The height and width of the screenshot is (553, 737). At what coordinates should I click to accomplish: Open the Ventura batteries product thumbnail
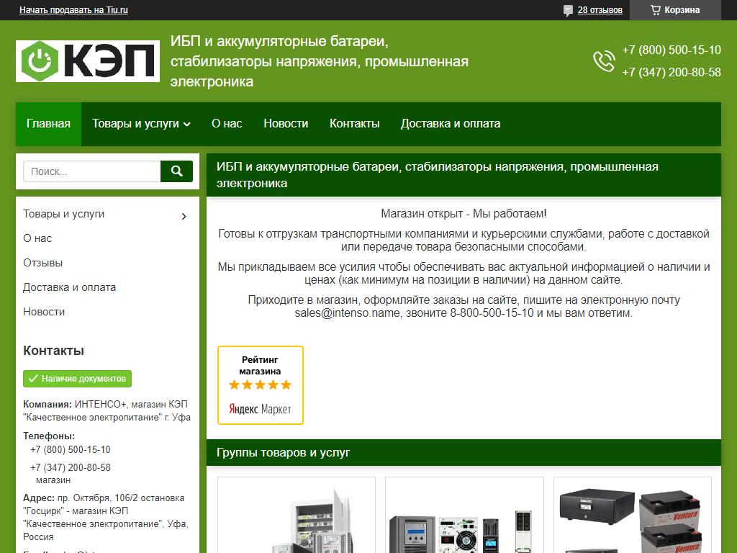tap(633, 516)
